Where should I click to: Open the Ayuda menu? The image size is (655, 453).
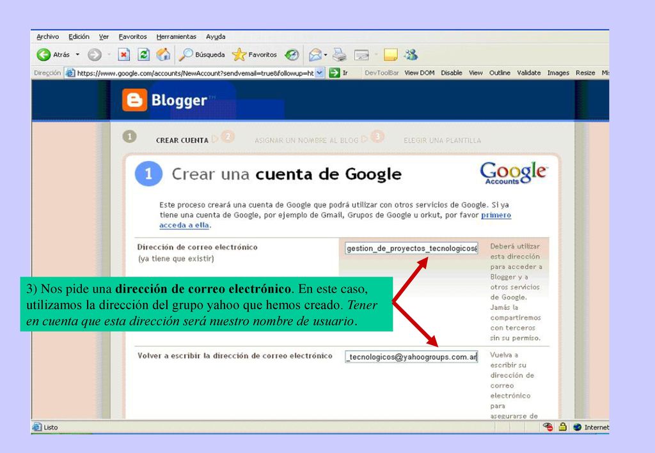(x=216, y=36)
